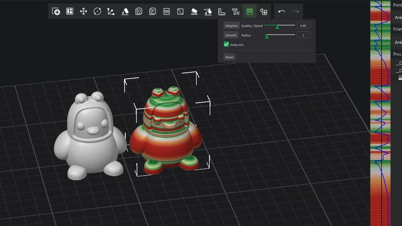Image resolution: width=402 pixels, height=226 pixels.
Task: Click the square icon with diagonal line
Action: [180, 12]
